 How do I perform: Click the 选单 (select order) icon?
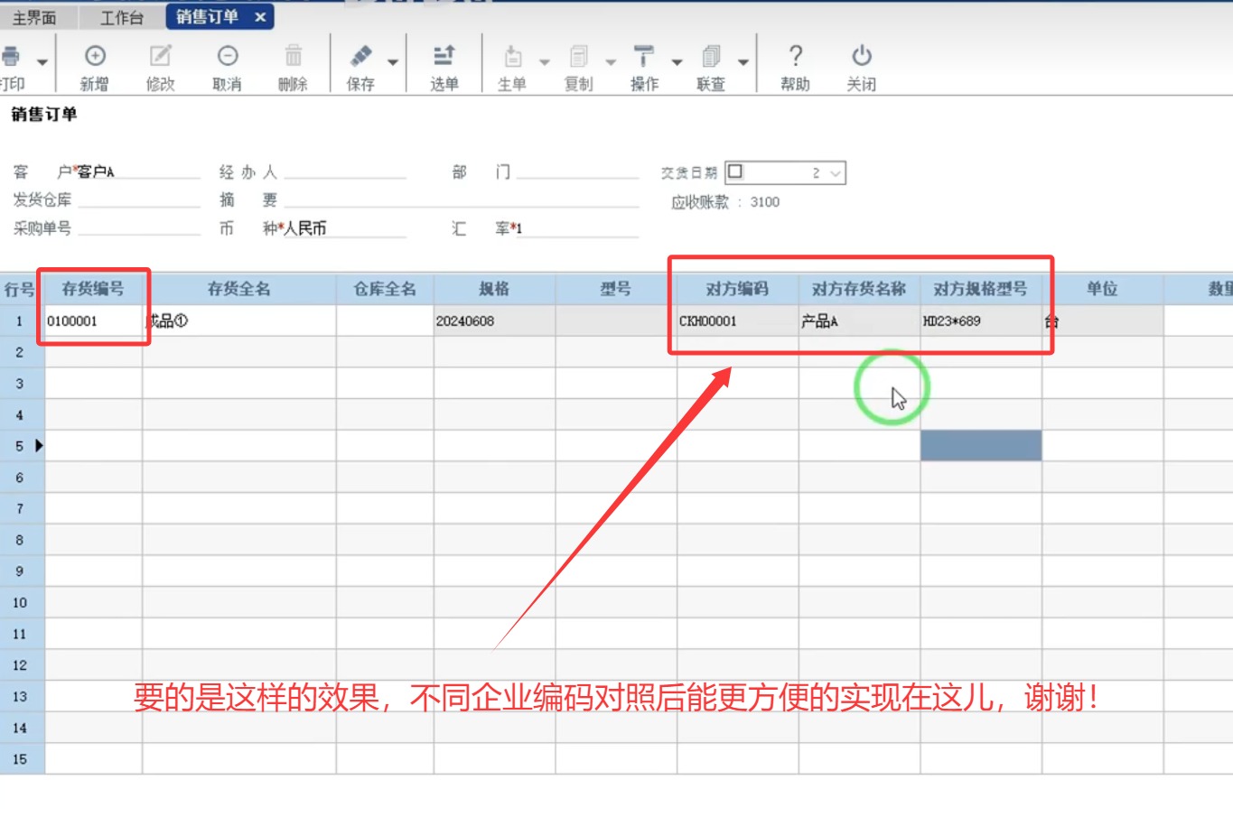(444, 57)
